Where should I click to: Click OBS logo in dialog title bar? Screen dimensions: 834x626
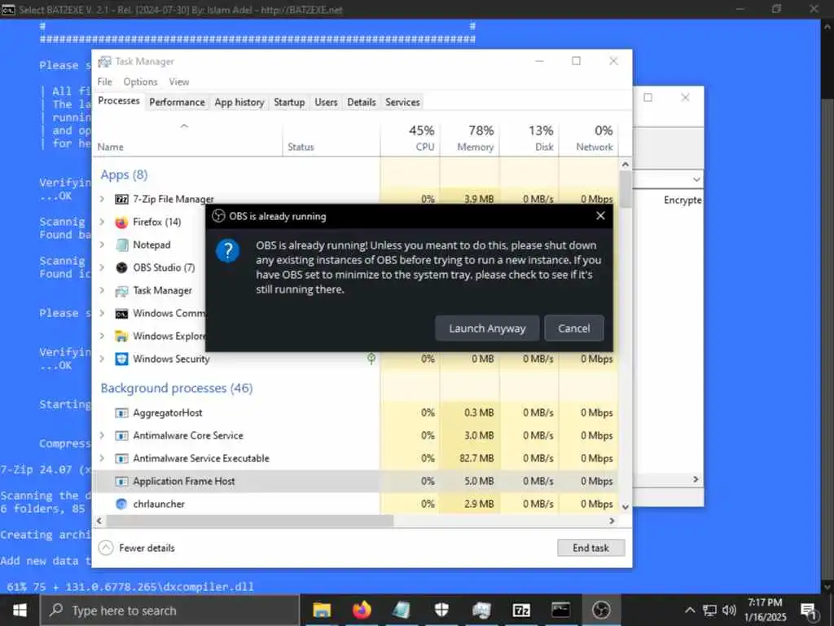coord(218,215)
